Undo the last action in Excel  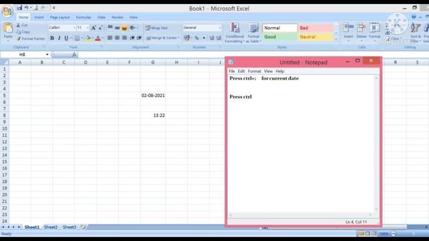click(26, 7)
